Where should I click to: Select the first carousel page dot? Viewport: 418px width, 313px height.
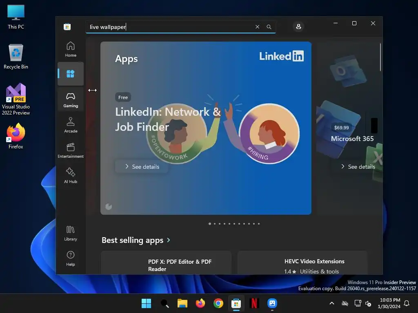210,224
